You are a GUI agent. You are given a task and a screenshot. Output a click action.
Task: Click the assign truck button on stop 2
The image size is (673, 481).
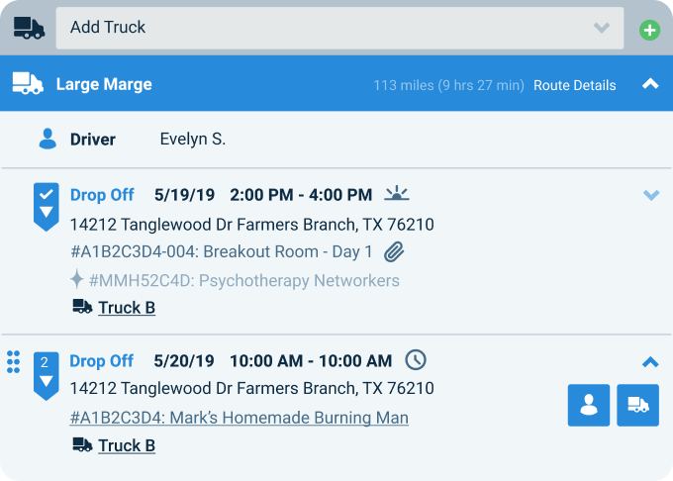[x=637, y=405]
